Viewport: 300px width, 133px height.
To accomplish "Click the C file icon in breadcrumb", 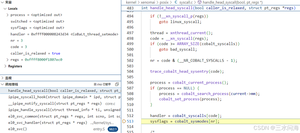I will click(x=176, y=2).
